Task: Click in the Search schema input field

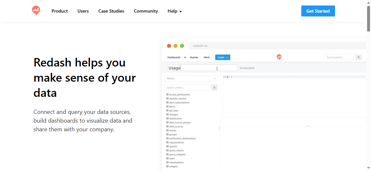Action: coord(187,87)
